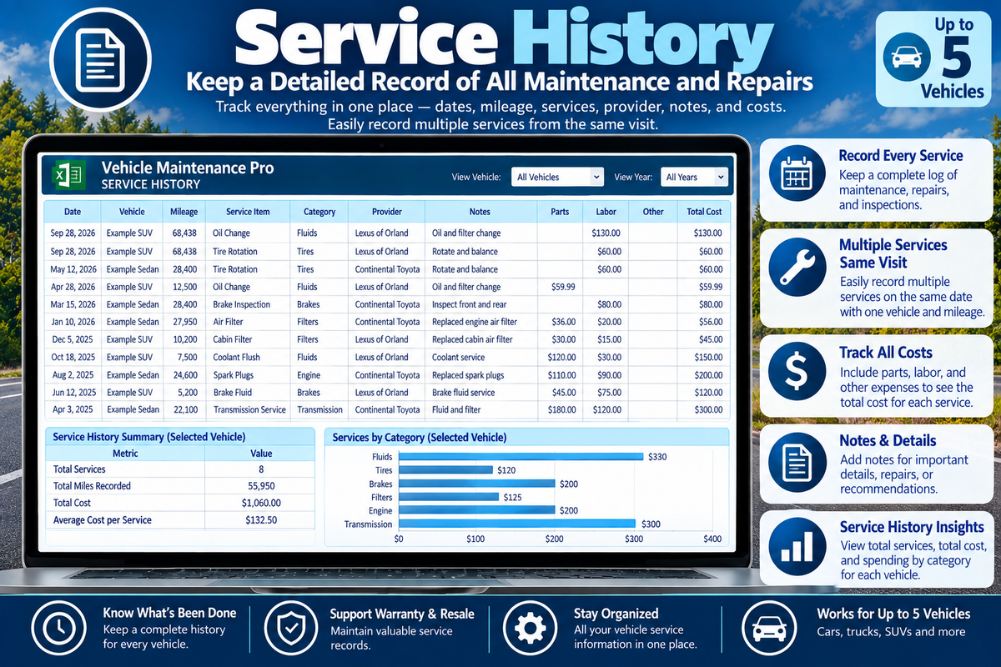Click the Vehicle column header
Viewport: 1001px width, 667px height.
(x=132, y=212)
